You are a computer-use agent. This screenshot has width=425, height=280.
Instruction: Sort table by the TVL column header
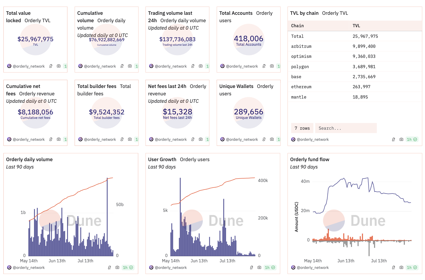pos(356,26)
